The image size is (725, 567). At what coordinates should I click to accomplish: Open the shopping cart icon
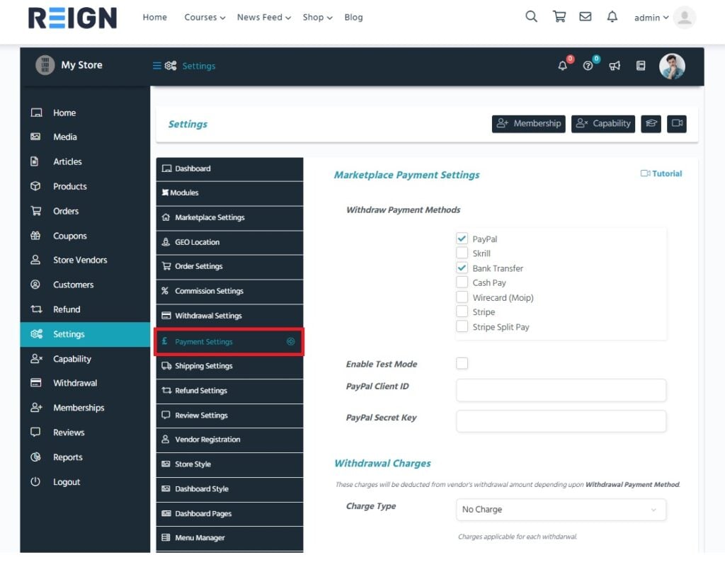559,17
